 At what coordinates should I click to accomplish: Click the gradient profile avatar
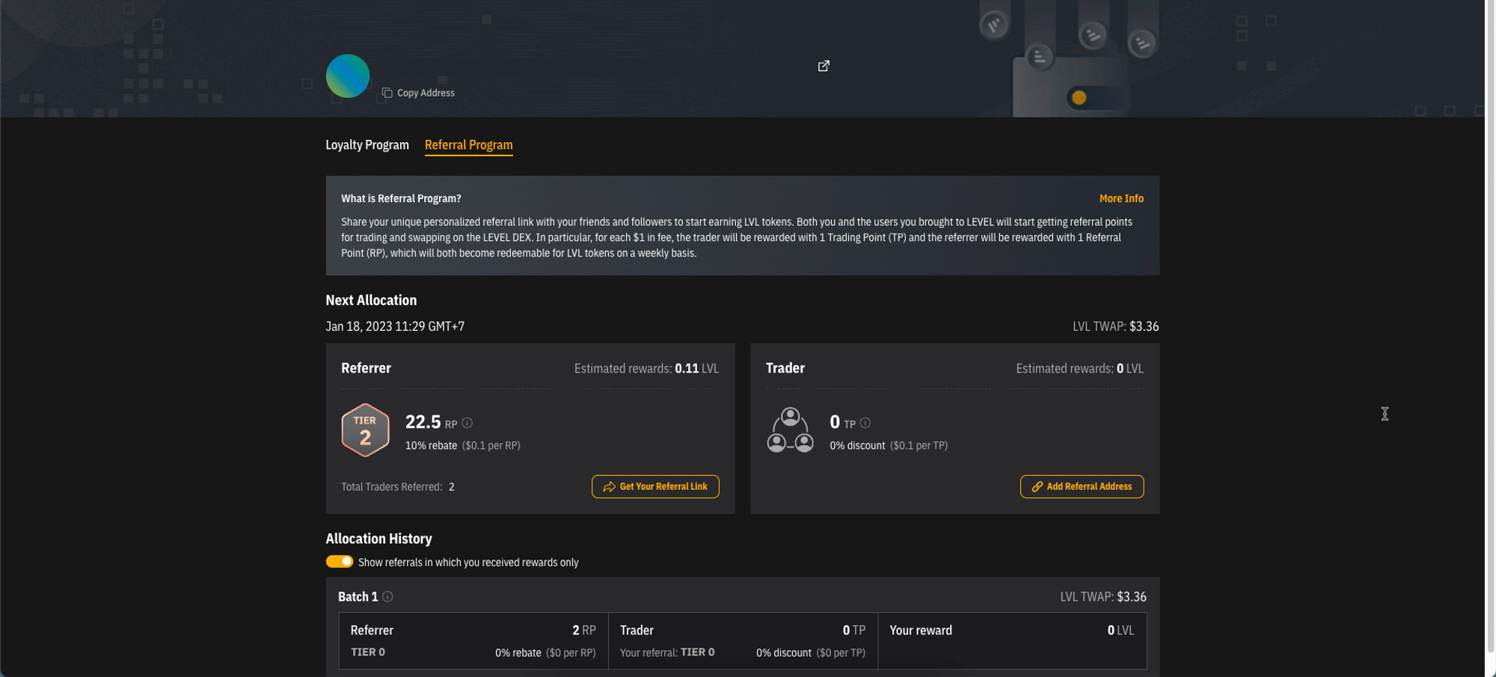pyautogui.click(x=348, y=76)
